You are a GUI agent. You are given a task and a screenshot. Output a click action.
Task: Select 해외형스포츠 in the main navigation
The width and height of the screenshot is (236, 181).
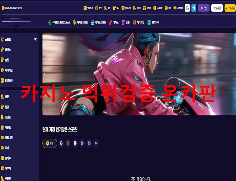[x=80, y=22]
